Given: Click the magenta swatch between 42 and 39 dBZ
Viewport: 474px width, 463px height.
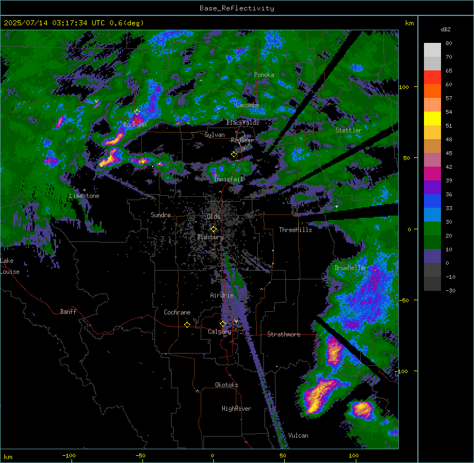Looking at the screenshot, I should [x=432, y=174].
